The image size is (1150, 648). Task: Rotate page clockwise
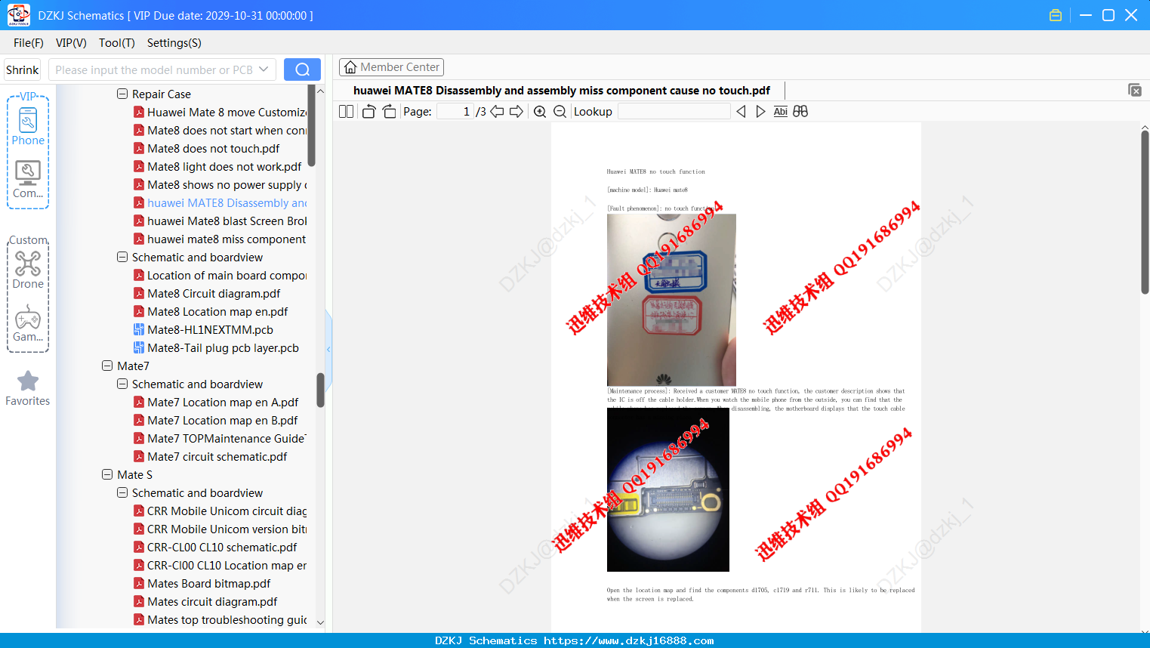389,112
